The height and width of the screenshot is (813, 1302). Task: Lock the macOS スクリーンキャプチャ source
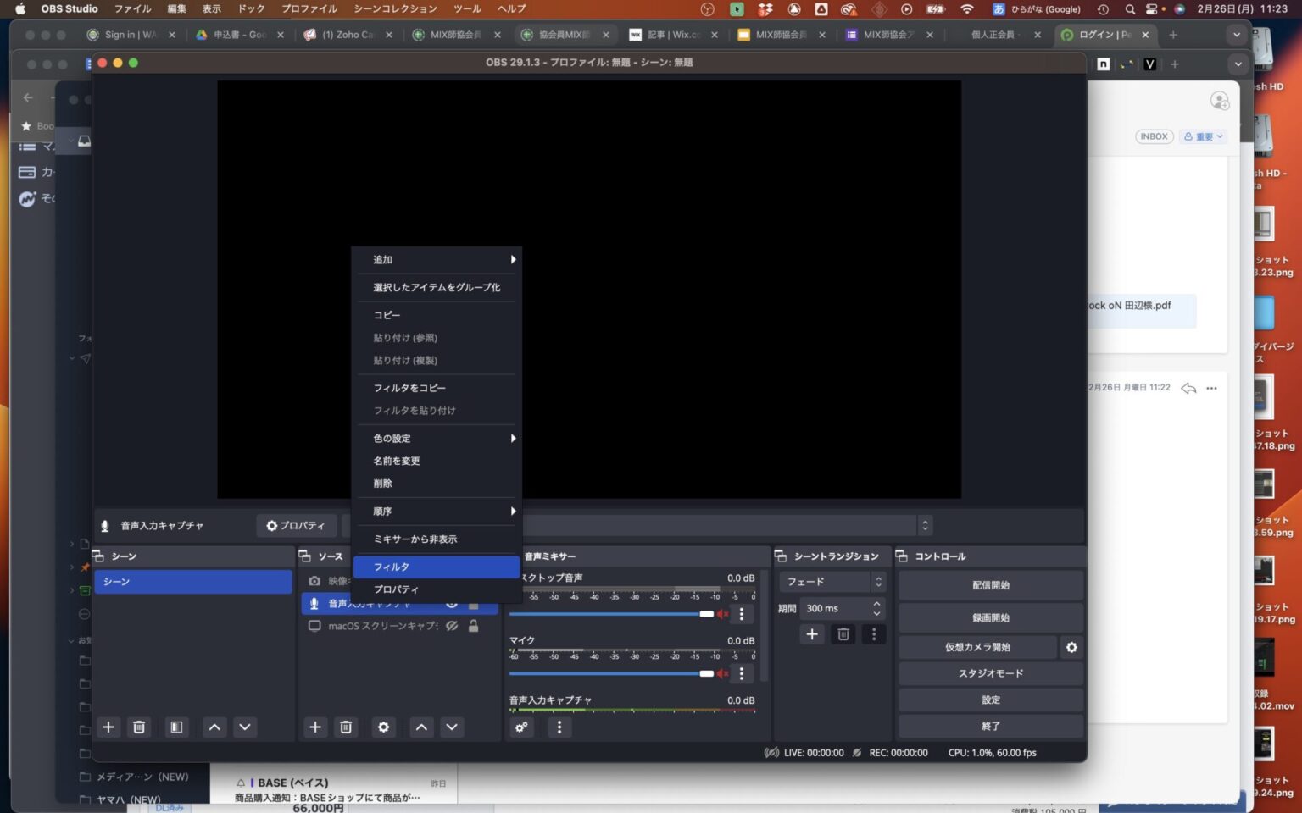473,626
